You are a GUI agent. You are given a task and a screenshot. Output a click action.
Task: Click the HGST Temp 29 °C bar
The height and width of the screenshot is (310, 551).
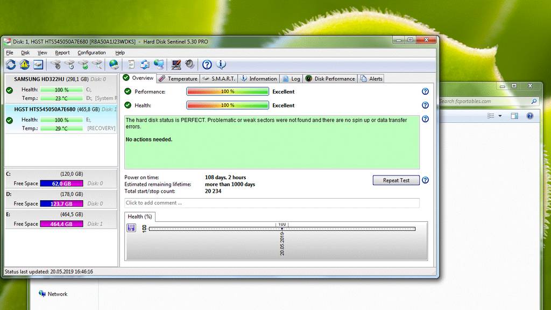pos(61,128)
